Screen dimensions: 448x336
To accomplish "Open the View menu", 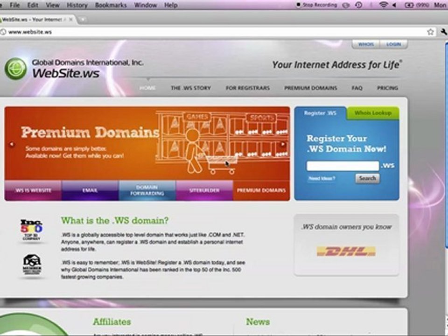I will pos(53,5).
